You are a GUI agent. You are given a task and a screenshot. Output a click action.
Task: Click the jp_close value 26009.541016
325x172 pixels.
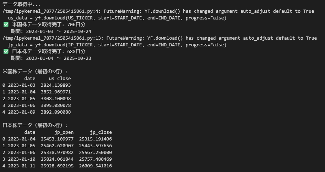pyautogui.click(x=96, y=166)
